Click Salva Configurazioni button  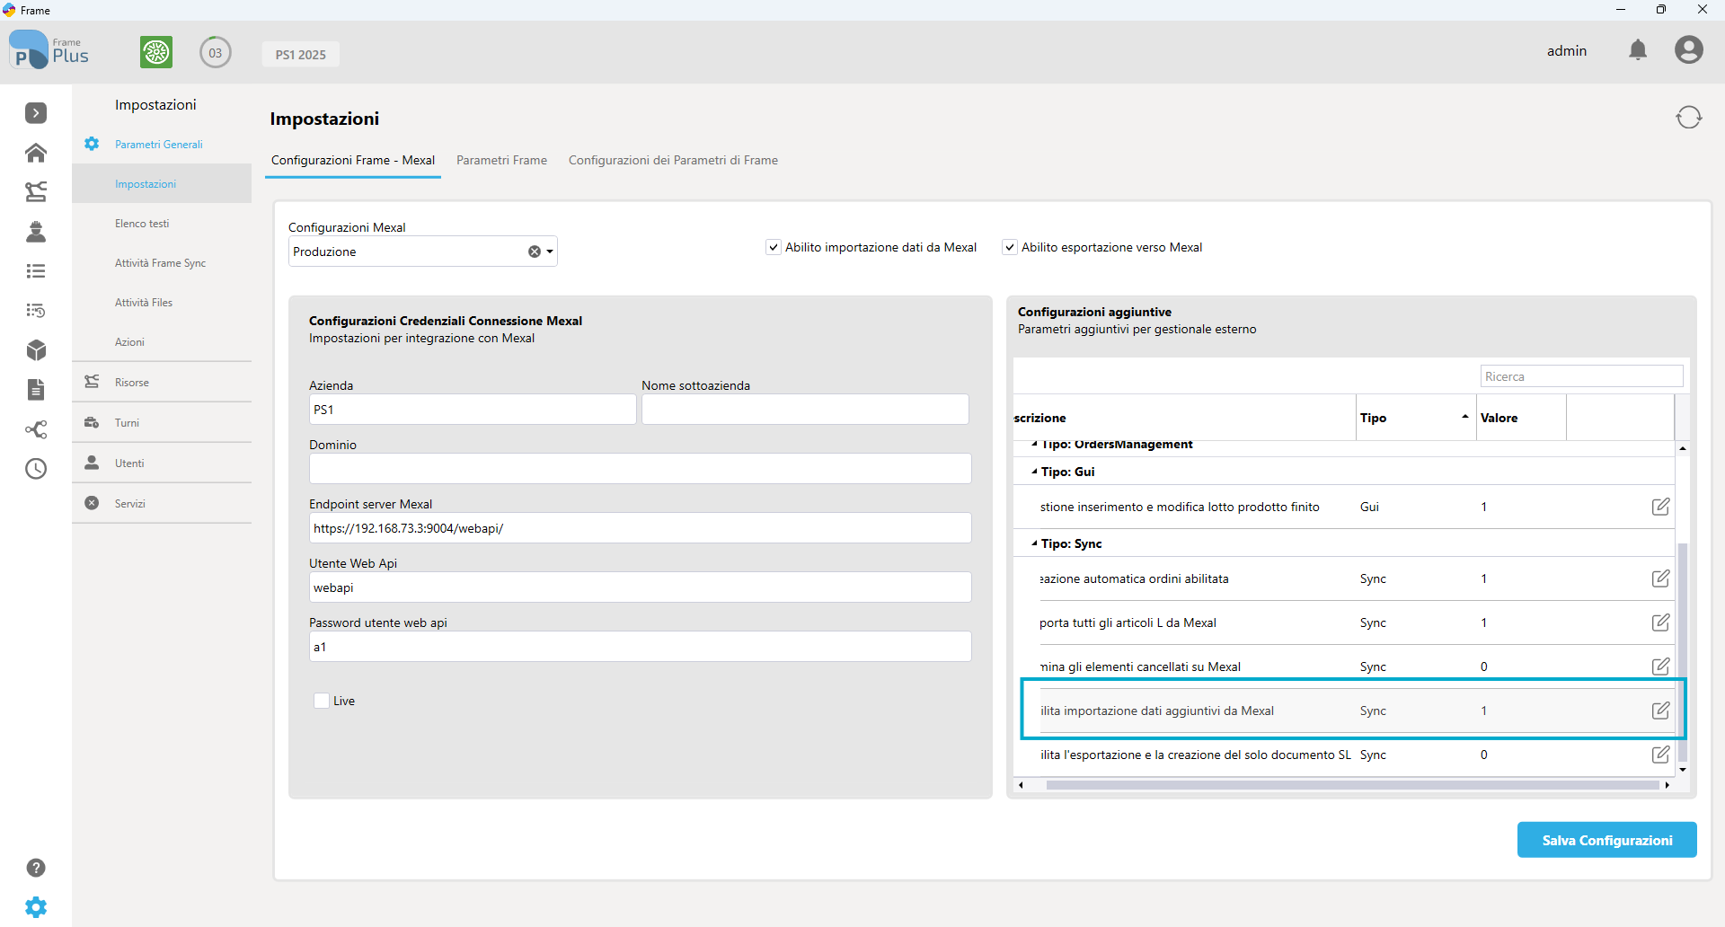1607,840
